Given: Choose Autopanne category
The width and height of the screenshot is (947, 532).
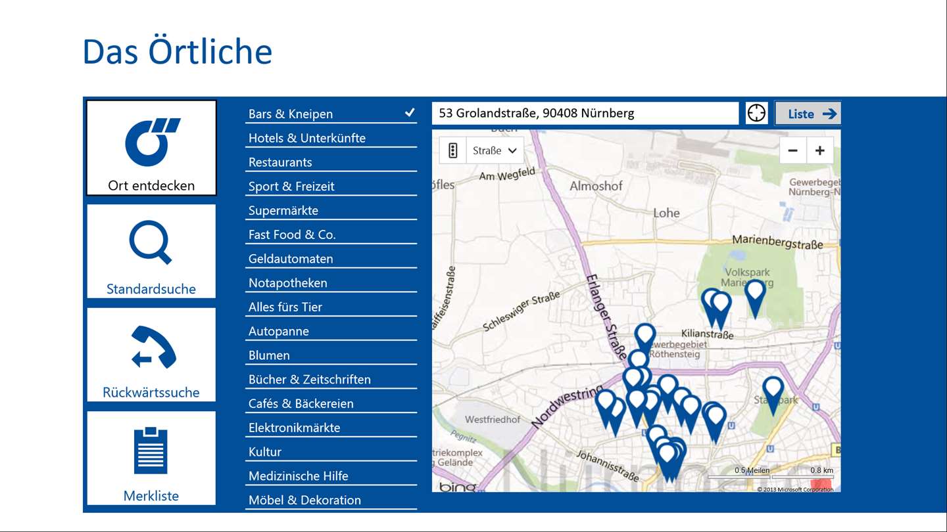Looking at the screenshot, I should point(331,331).
